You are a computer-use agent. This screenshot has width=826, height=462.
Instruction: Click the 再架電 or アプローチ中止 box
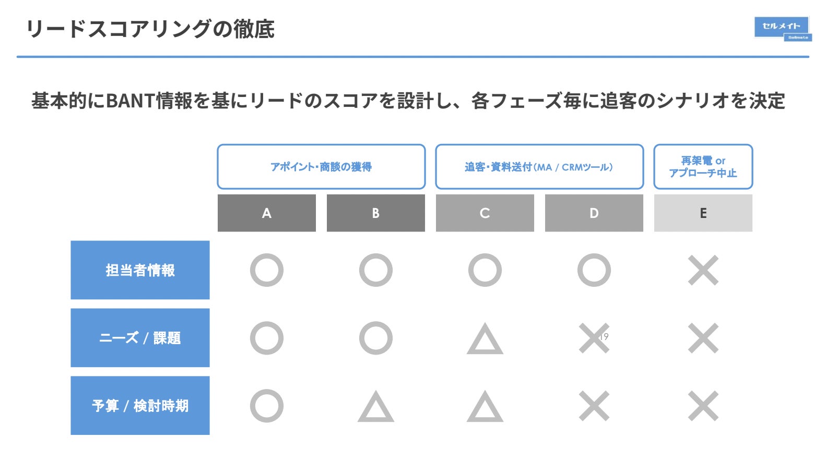pos(703,167)
